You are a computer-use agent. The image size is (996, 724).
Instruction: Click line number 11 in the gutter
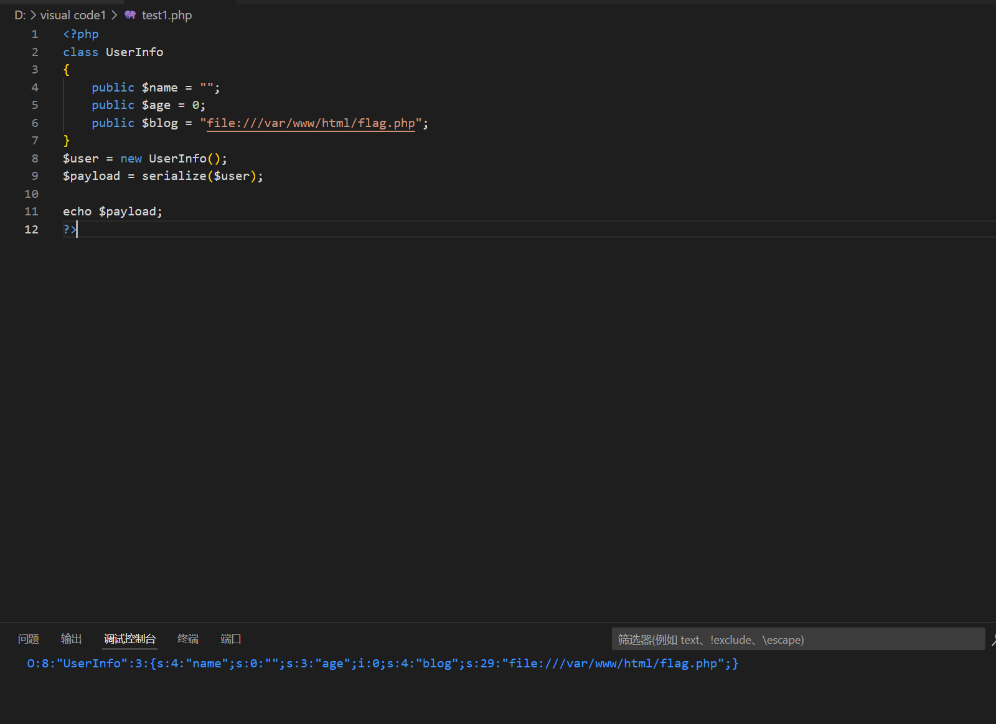31,212
